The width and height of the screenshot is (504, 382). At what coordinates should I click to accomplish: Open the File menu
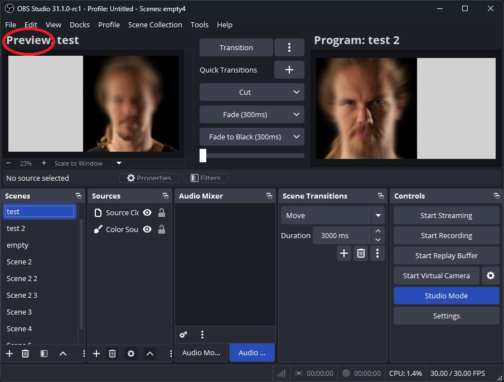11,25
